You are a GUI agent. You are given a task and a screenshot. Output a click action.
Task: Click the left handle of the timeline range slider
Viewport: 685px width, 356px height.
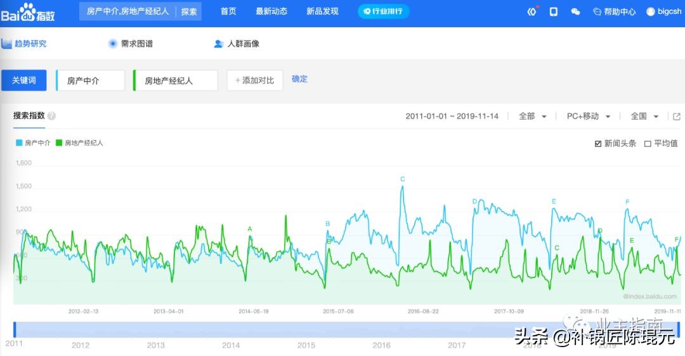(x=15, y=329)
